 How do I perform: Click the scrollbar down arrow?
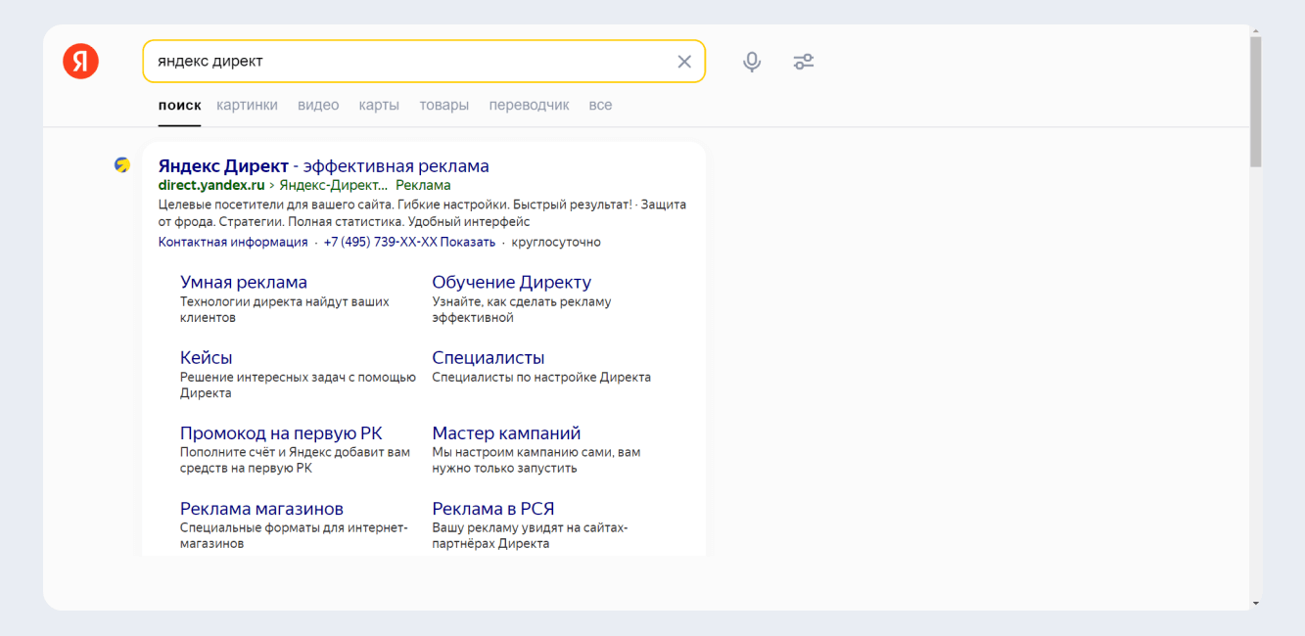coord(1256,604)
